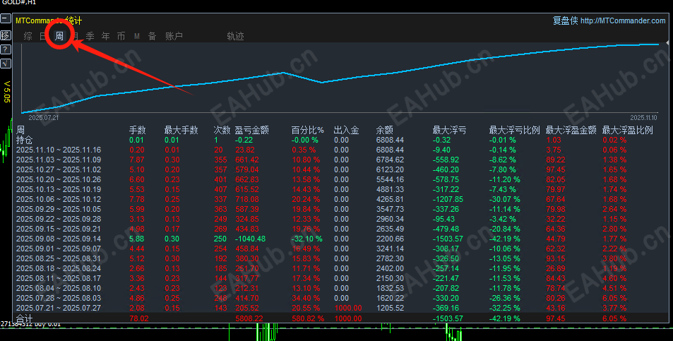The width and height of the screenshot is (673, 341).
Task: Click the V 5.05 version label
Action: point(6,91)
